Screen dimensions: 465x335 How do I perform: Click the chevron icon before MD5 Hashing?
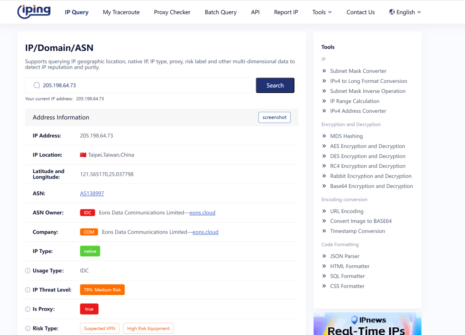(324, 136)
